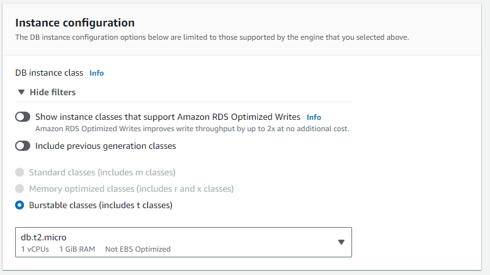Screen dimensions: 490x275
Task: Click the 'Include previous generation classes' label text
Action: [x=105, y=146]
